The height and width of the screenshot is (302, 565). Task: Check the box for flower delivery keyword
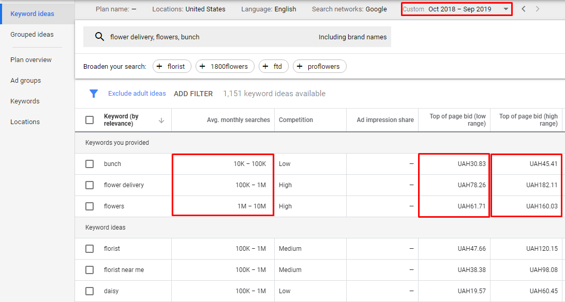click(90, 185)
